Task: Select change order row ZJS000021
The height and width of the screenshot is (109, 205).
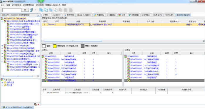Action: tap(123, 25)
